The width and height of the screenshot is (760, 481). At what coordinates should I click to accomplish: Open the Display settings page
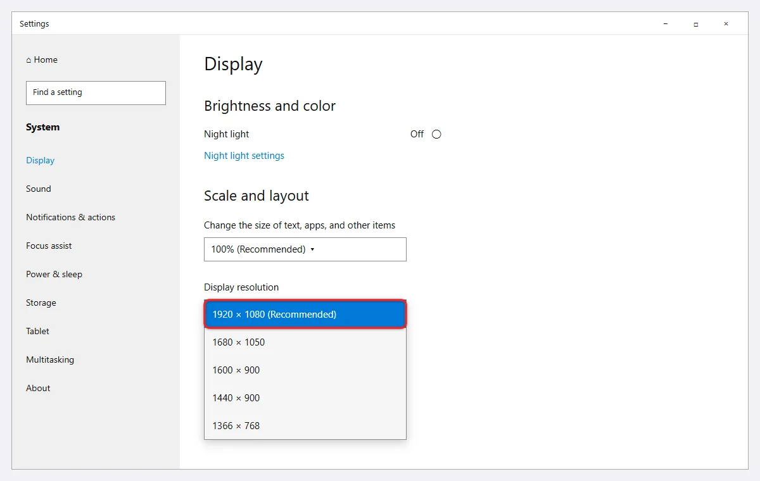click(x=41, y=160)
